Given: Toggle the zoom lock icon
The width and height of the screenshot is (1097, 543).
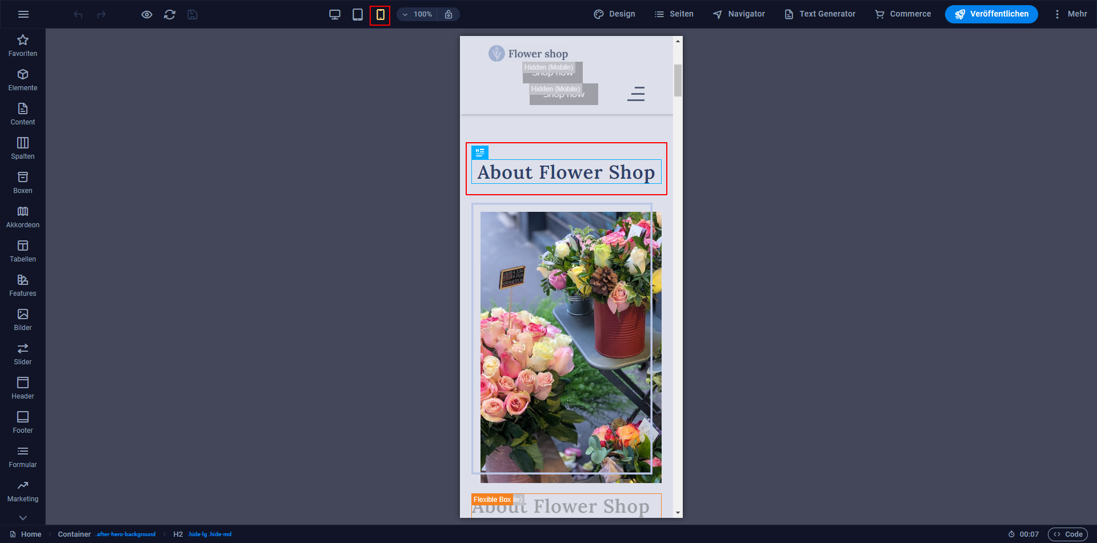Looking at the screenshot, I should (449, 14).
